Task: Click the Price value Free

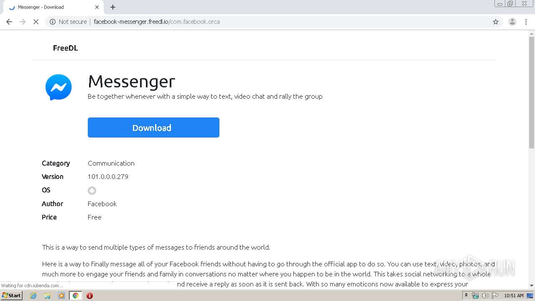Action: (x=94, y=217)
